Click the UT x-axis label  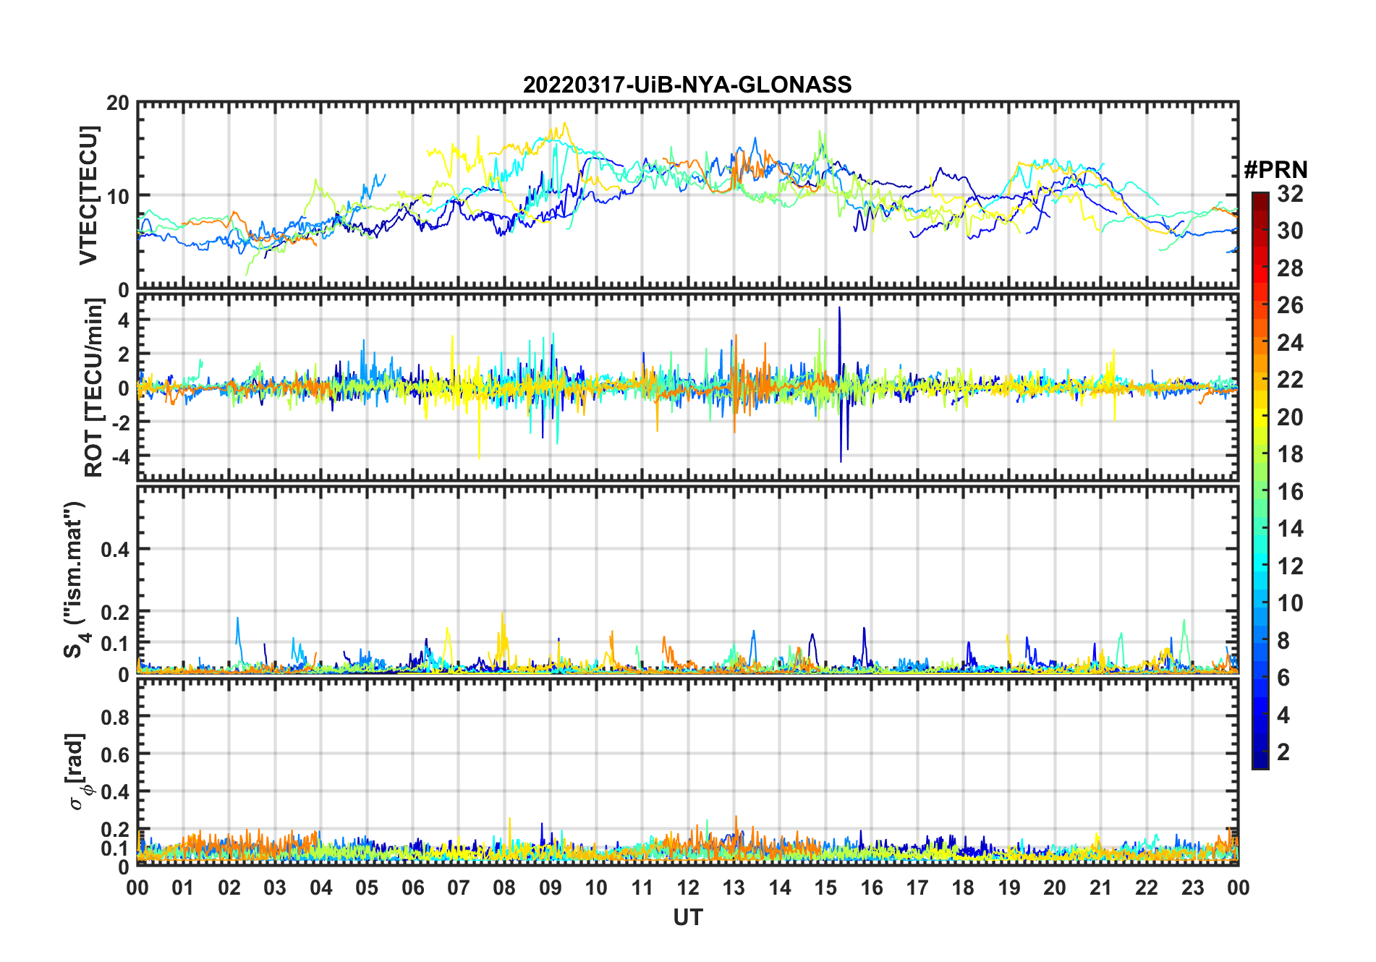point(687,917)
